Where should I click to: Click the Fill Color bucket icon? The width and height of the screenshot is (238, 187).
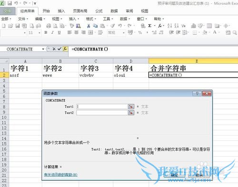click(x=205, y=32)
